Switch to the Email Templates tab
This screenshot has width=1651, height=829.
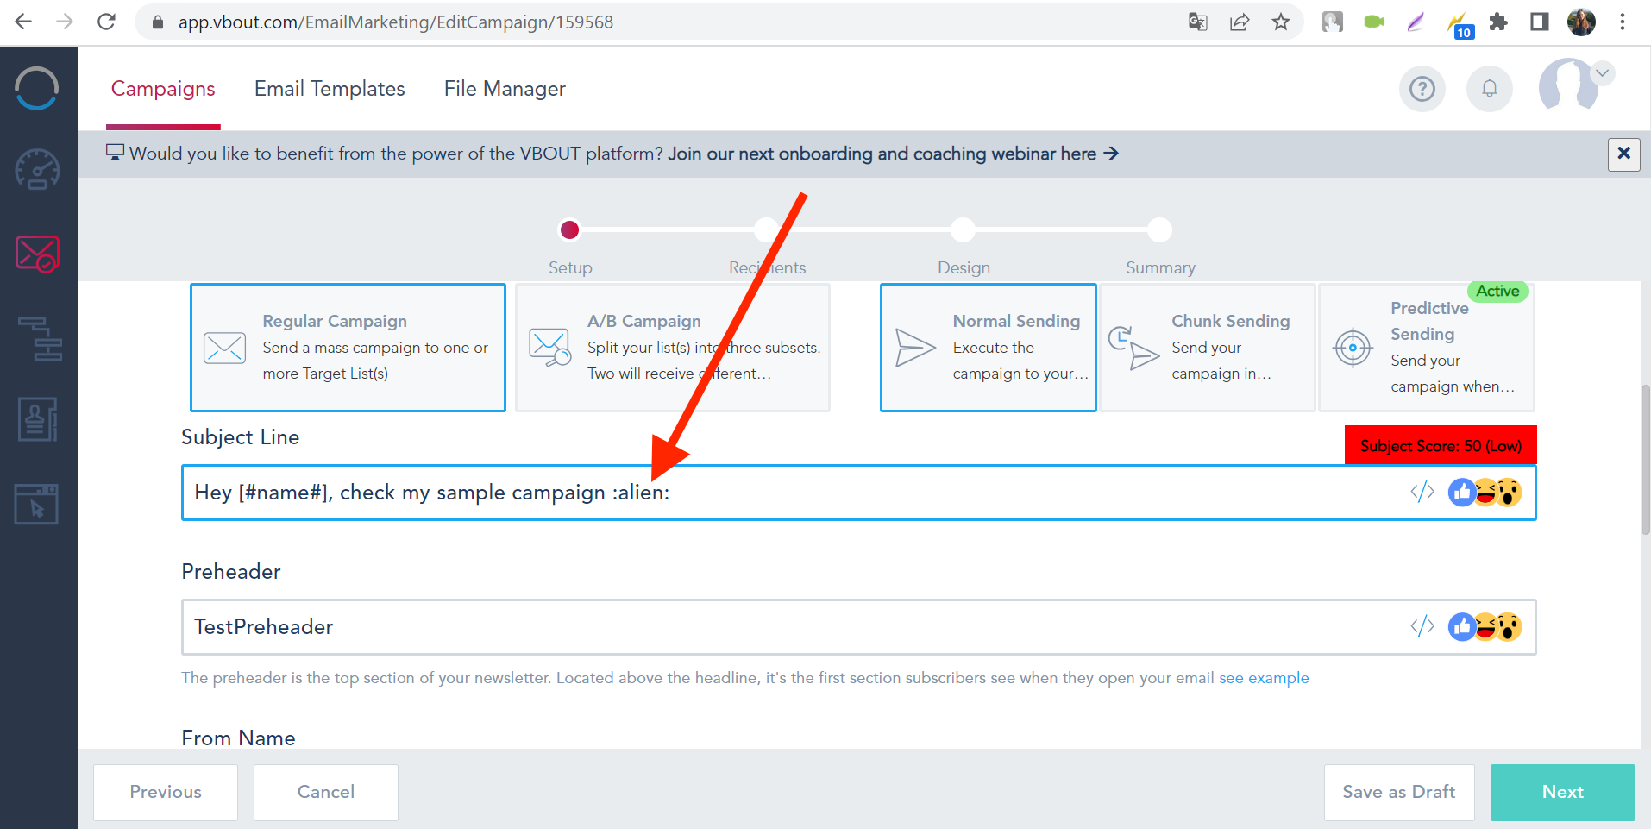[x=330, y=89]
